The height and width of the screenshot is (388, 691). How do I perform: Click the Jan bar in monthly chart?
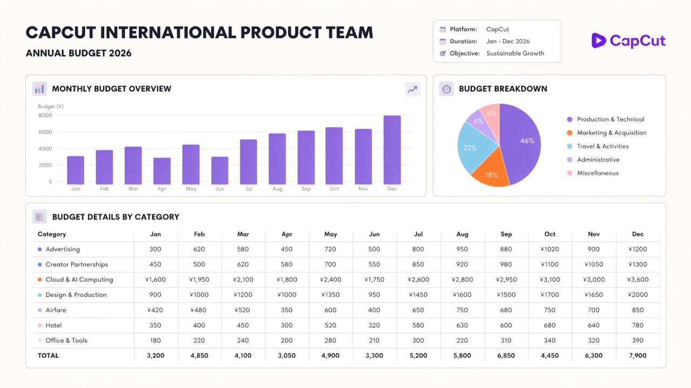pos(76,171)
